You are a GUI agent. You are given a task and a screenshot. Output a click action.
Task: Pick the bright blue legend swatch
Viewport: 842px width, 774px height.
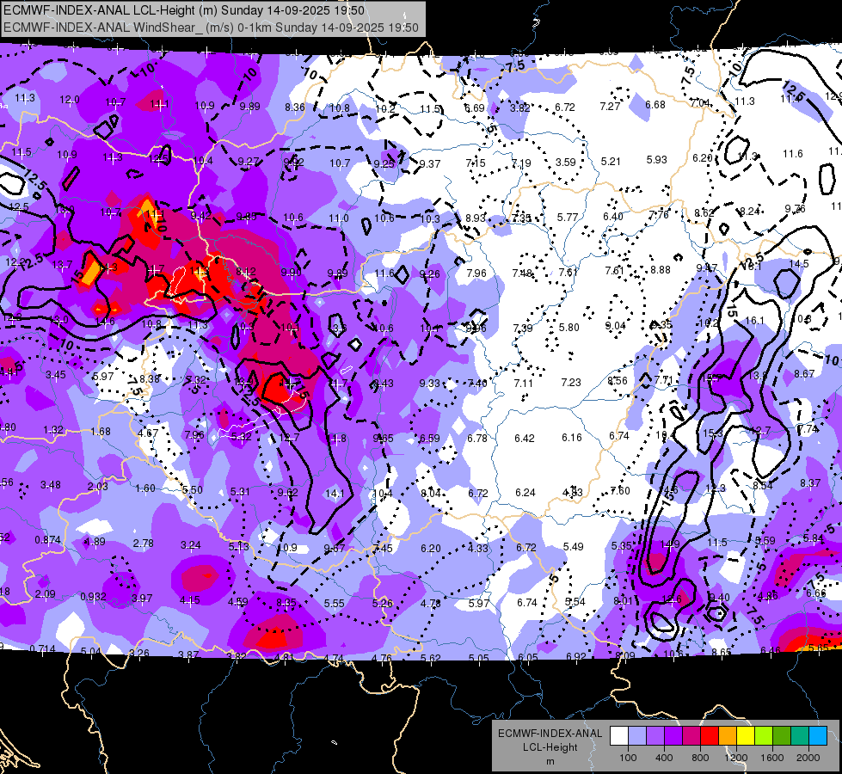pyautogui.click(x=818, y=736)
